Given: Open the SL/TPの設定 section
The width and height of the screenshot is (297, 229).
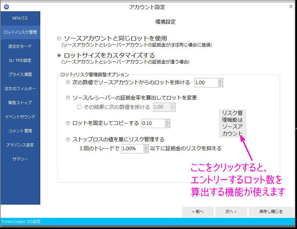Looking at the screenshot, I should pos(20,60).
